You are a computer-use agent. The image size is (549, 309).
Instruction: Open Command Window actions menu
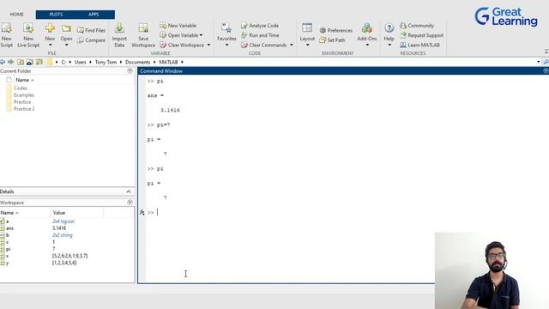pos(546,70)
